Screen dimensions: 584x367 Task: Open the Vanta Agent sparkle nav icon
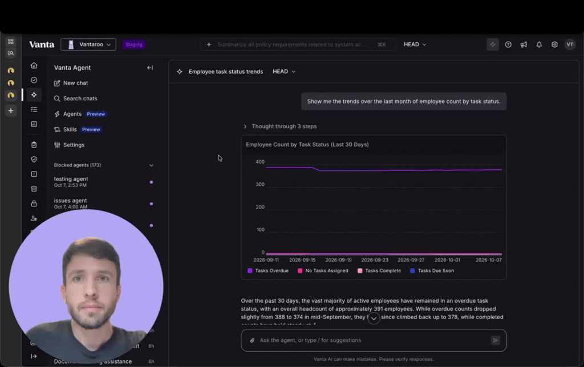[34, 95]
